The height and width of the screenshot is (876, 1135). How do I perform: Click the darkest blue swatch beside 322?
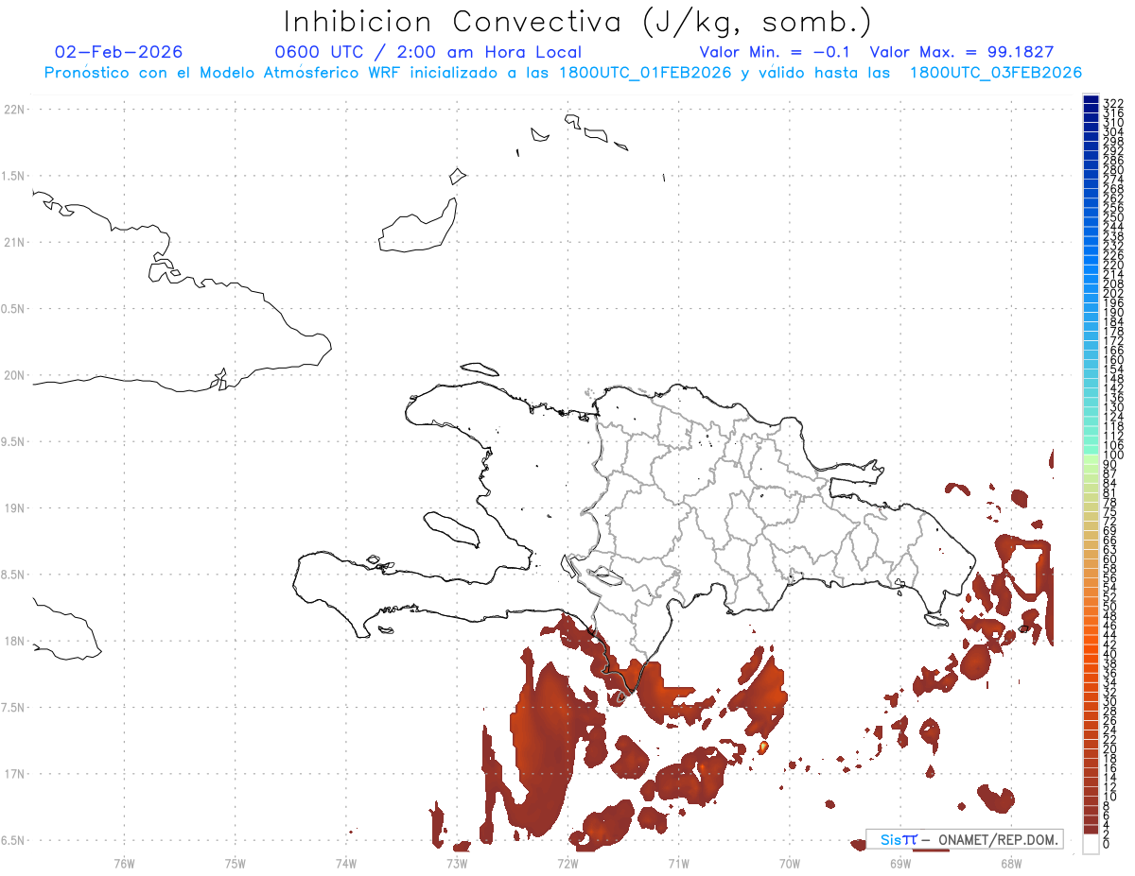click(x=1091, y=99)
